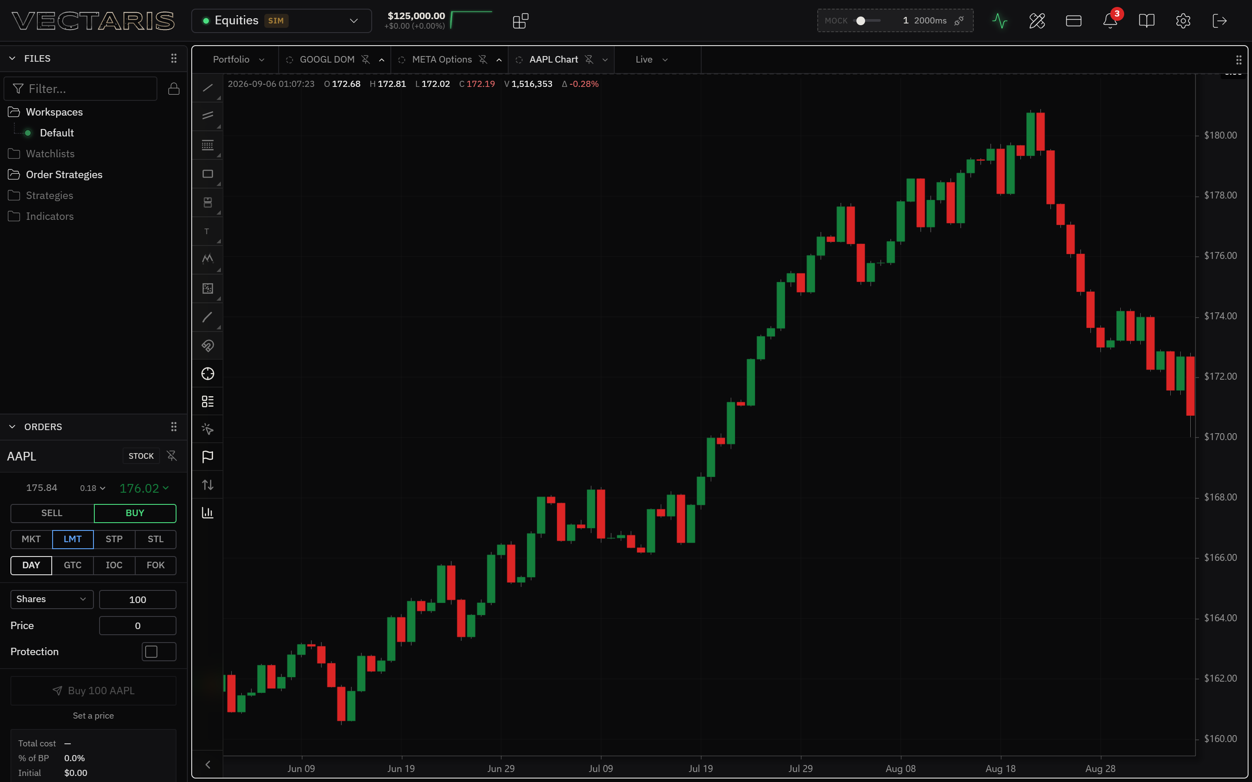Collapse the FILES panel
1252x782 pixels.
tap(13, 59)
